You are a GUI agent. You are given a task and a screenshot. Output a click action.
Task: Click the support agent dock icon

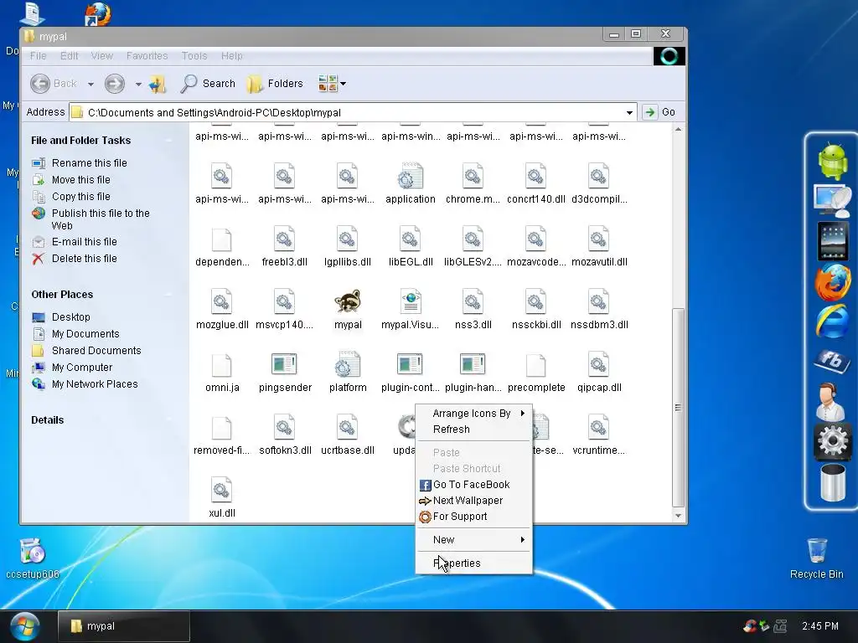pyautogui.click(x=830, y=401)
